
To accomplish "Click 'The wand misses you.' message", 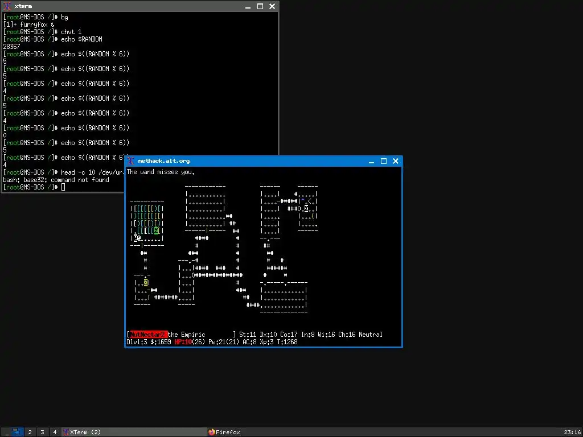I will [x=161, y=172].
